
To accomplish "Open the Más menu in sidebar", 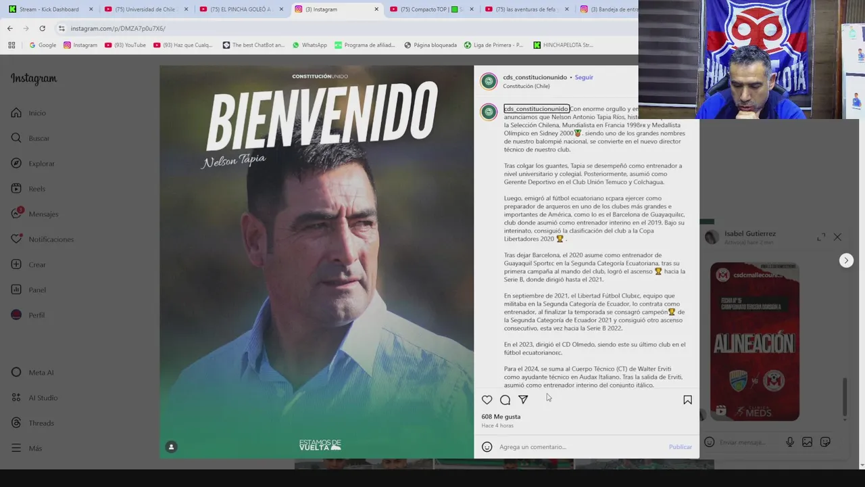I will pyautogui.click(x=26, y=448).
